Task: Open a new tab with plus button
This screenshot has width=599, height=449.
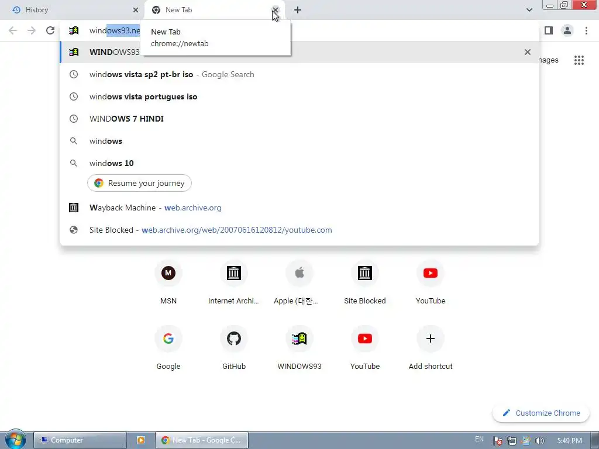Action: pos(298,10)
